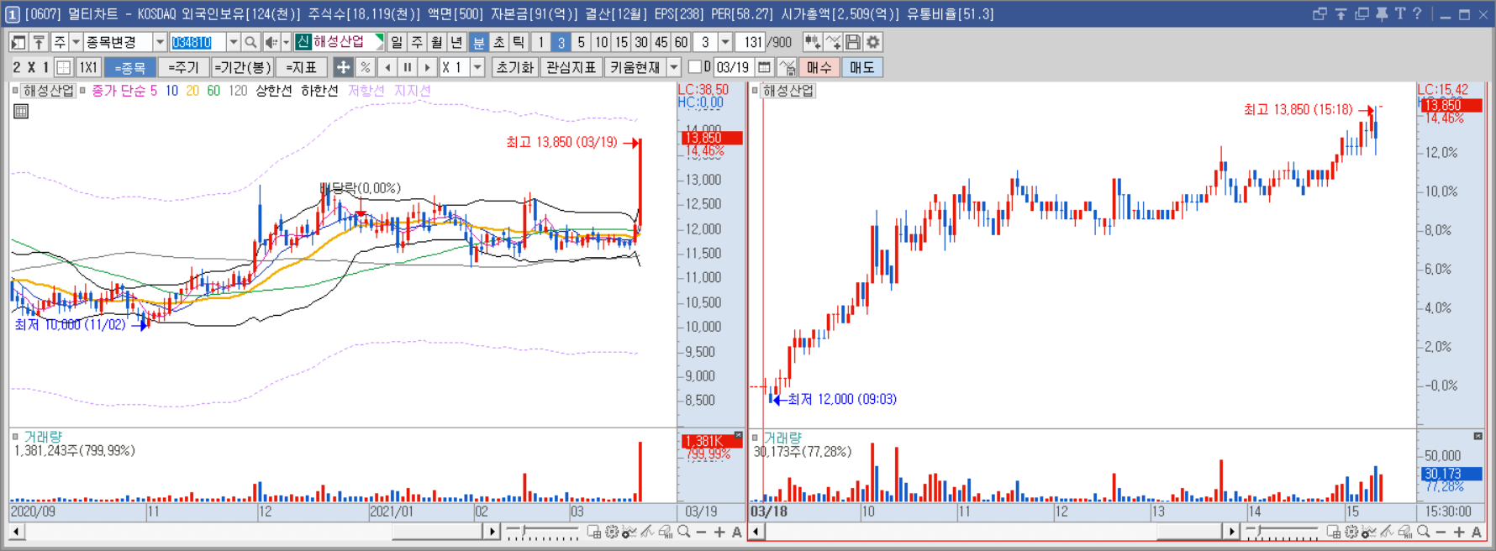Expand the X 1 multiplier dropdown
1496x551 pixels.
coord(477,67)
